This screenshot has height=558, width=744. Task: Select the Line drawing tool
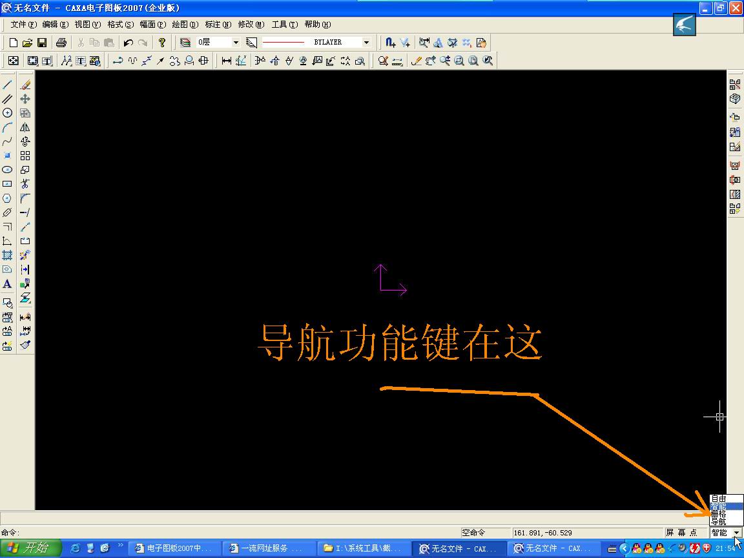pyautogui.click(x=7, y=85)
